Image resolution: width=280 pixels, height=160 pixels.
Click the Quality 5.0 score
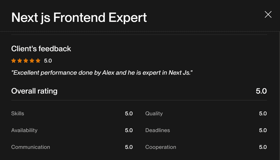263,113
